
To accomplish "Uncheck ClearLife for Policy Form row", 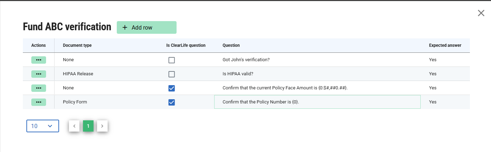I will point(172,102).
